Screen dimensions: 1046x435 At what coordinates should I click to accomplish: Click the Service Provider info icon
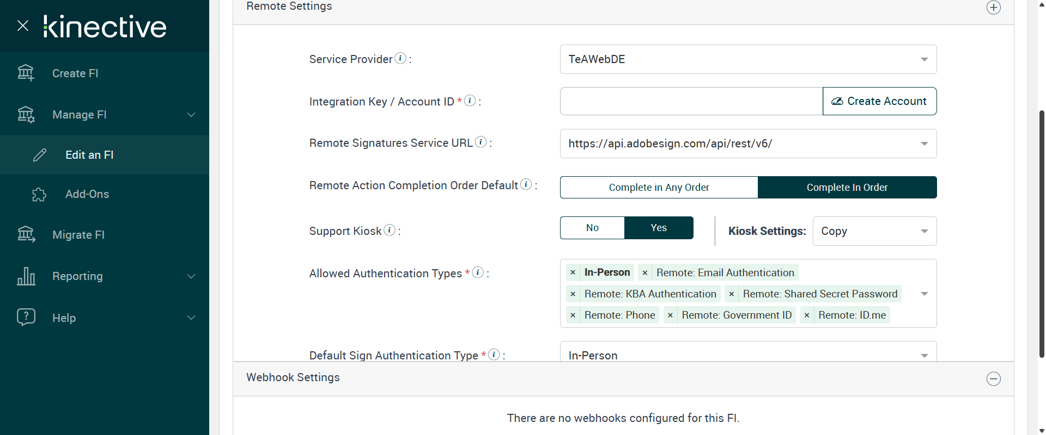pos(400,58)
